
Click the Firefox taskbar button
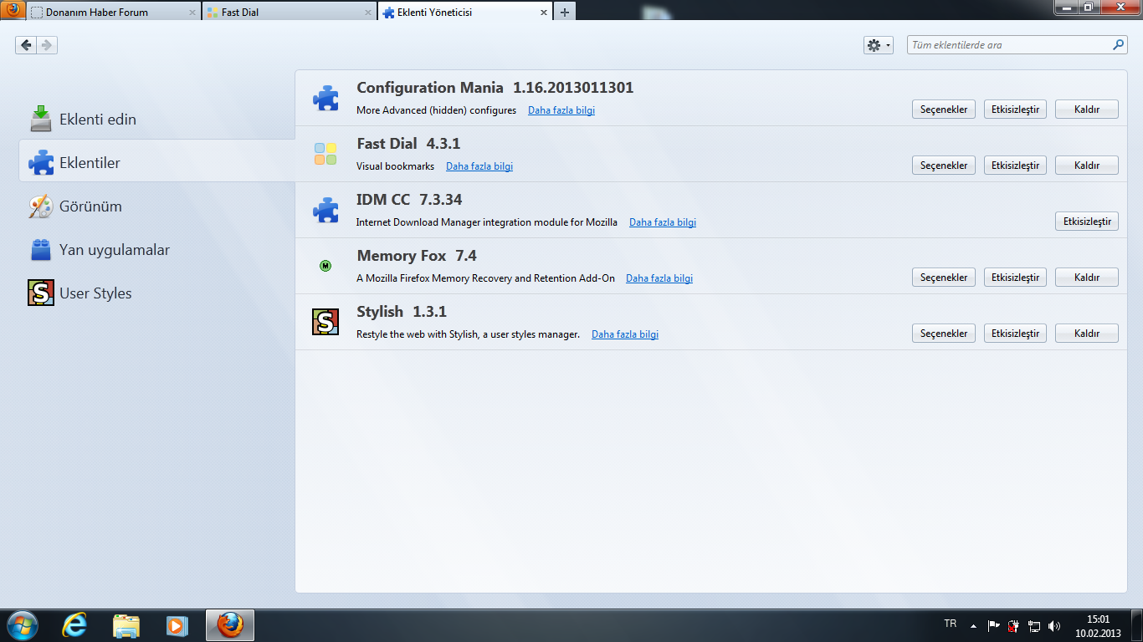(x=229, y=625)
